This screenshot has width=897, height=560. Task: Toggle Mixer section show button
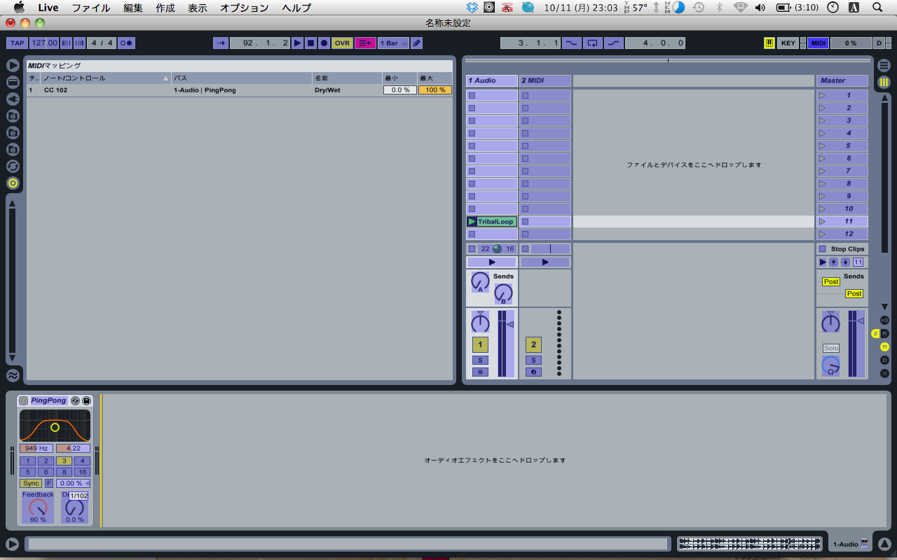(884, 346)
